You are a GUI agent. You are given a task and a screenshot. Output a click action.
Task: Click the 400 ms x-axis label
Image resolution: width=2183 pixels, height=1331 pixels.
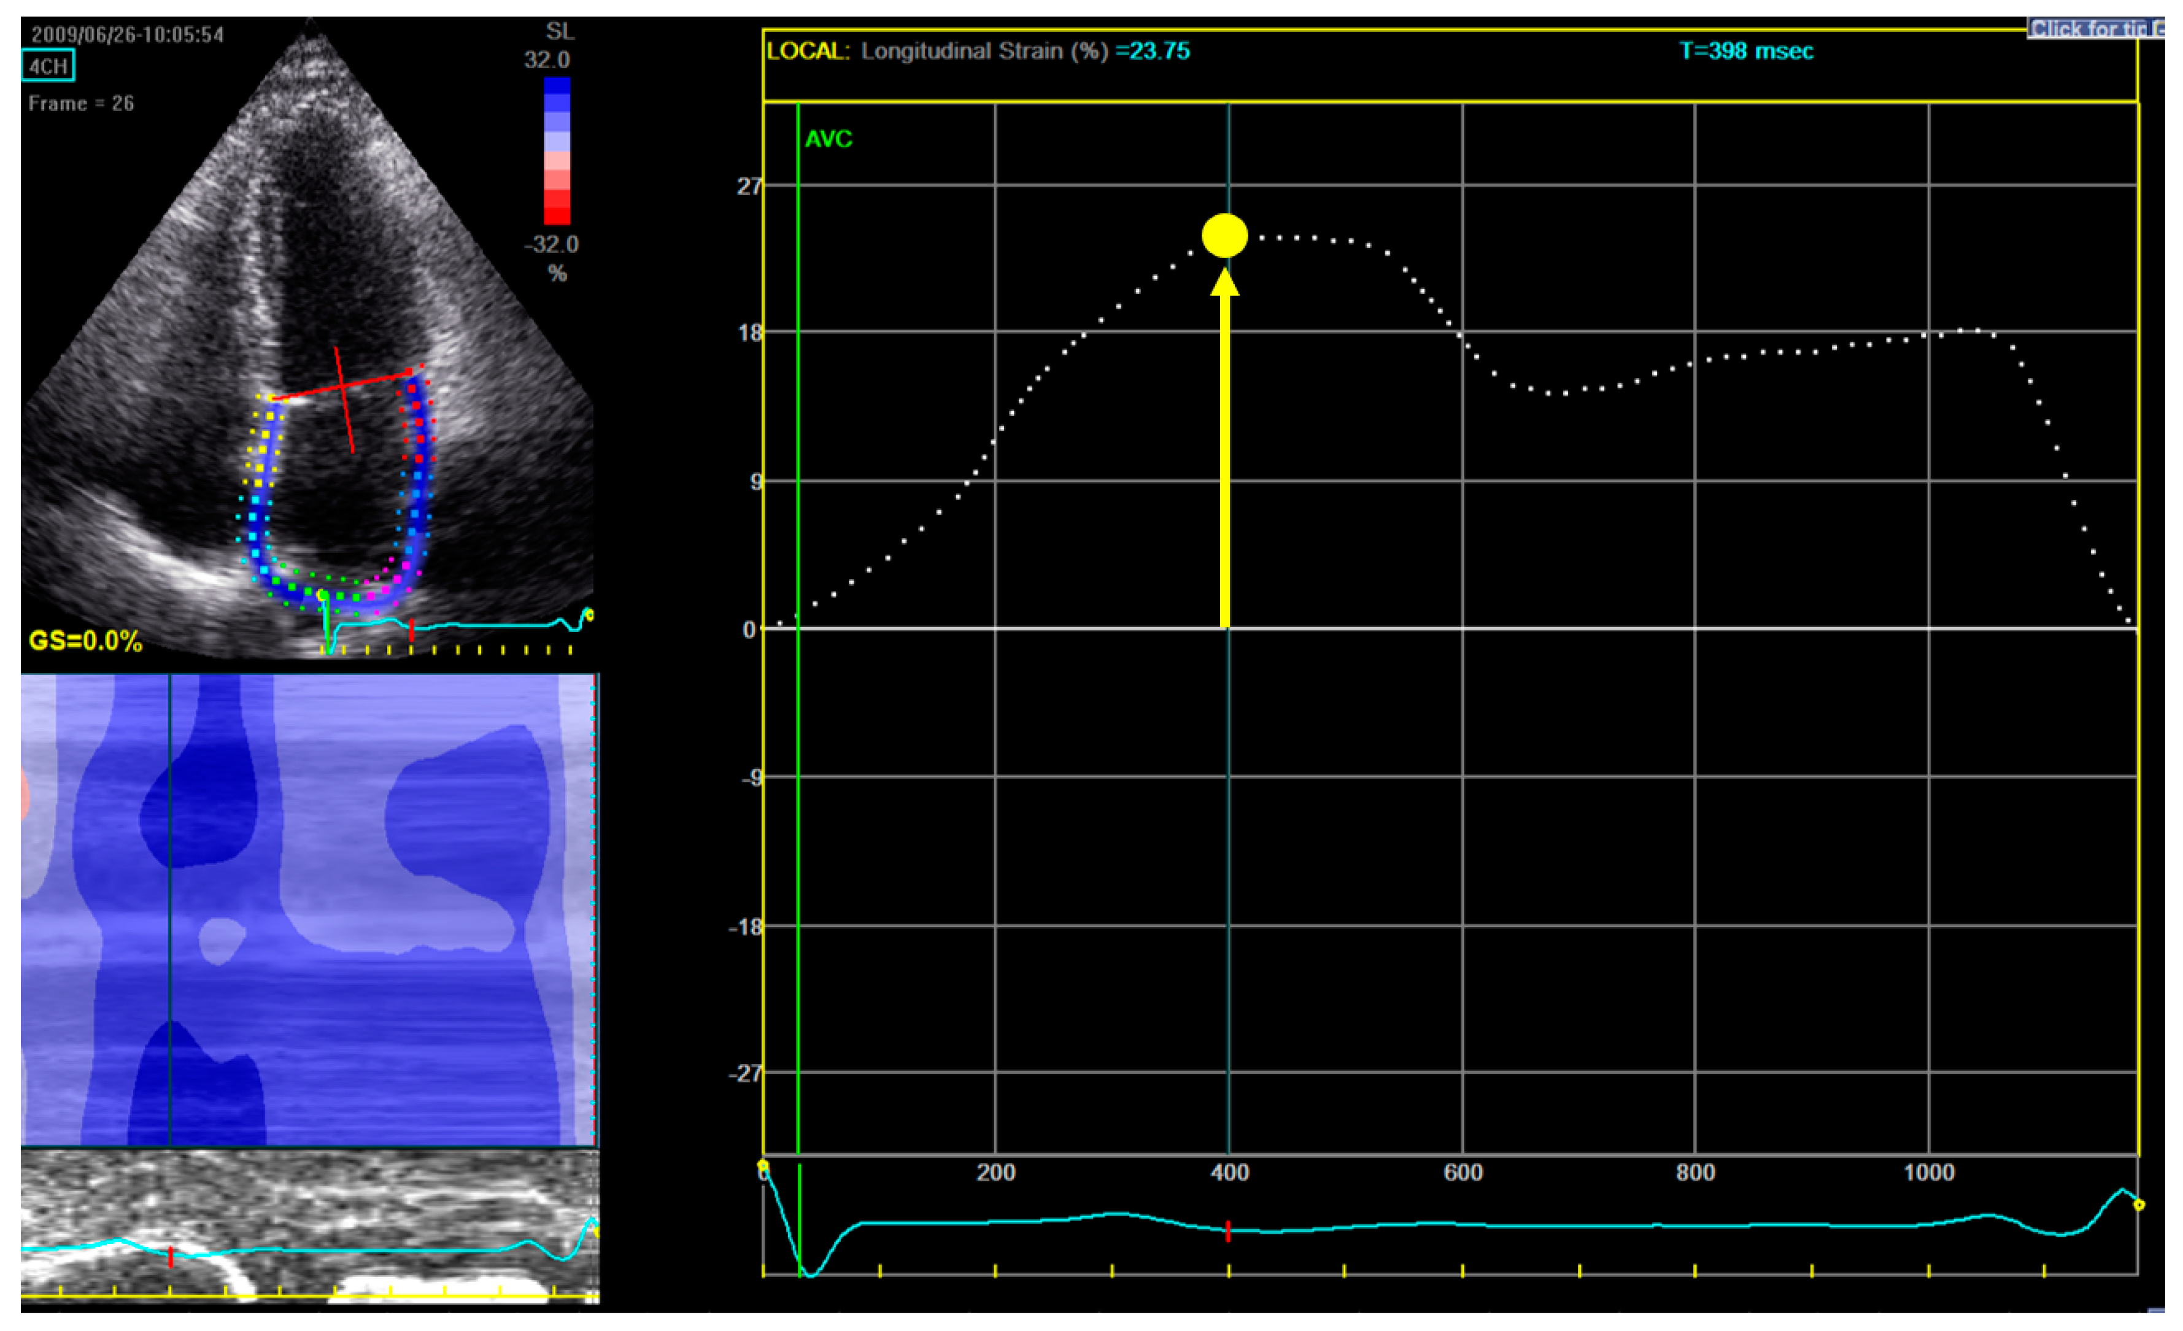click(1230, 1173)
